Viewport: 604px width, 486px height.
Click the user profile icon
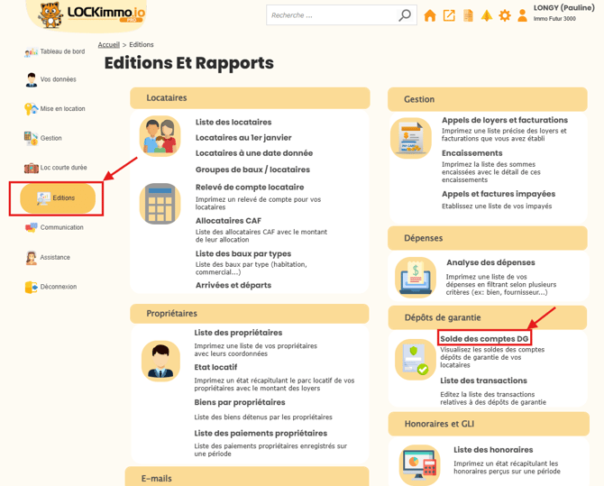(522, 15)
